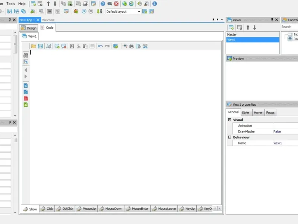Toggle the DrawMaster False property value
Image resolution: width=298 pixels, height=224 pixels.
point(277,131)
